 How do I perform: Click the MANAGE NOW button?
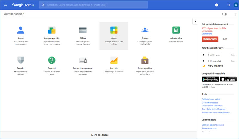pyautogui.click(x=210, y=39)
